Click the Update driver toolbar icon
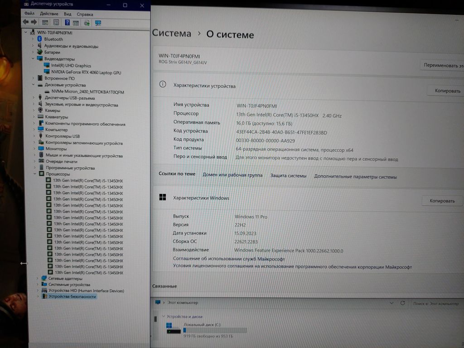Viewport: 464px width, 348px height. [x=87, y=23]
